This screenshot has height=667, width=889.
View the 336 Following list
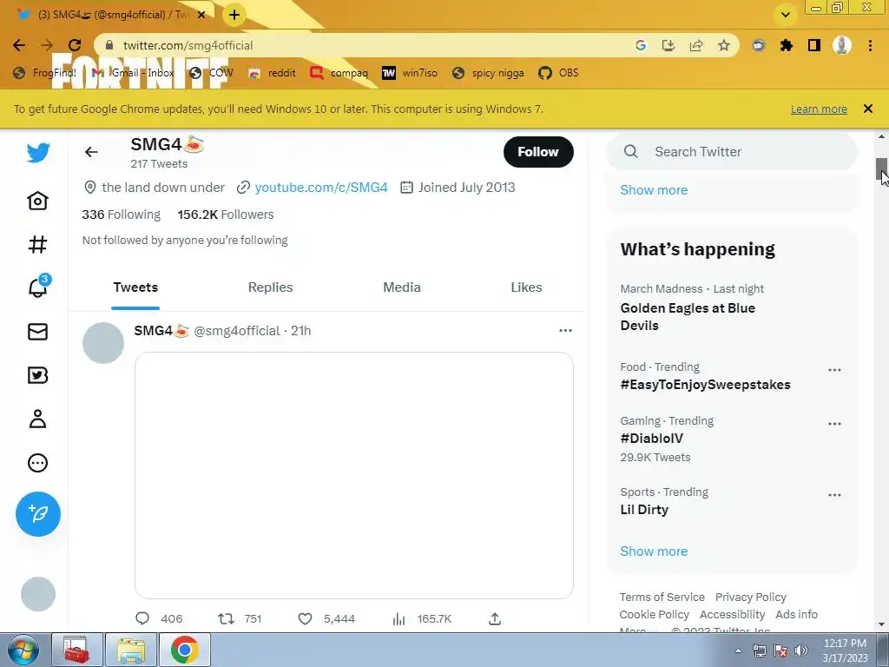(122, 215)
